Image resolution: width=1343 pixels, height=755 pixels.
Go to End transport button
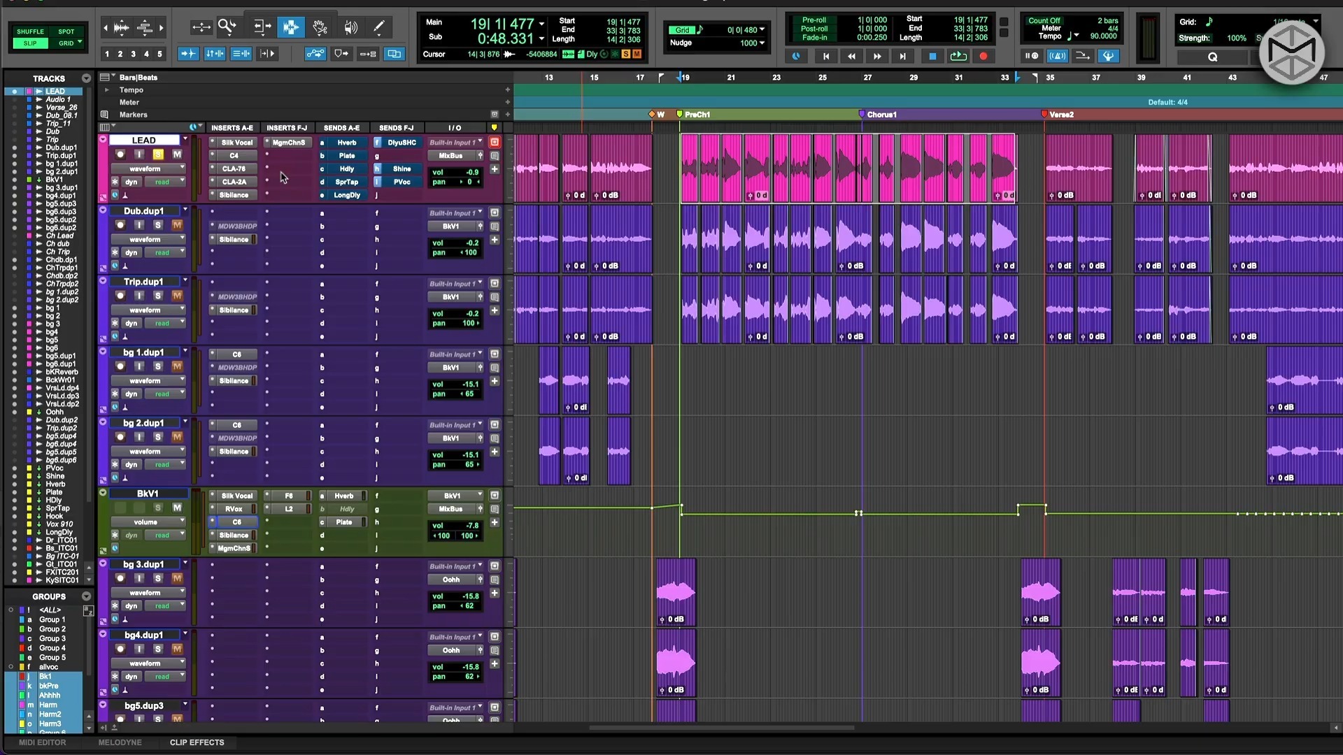[x=902, y=56]
